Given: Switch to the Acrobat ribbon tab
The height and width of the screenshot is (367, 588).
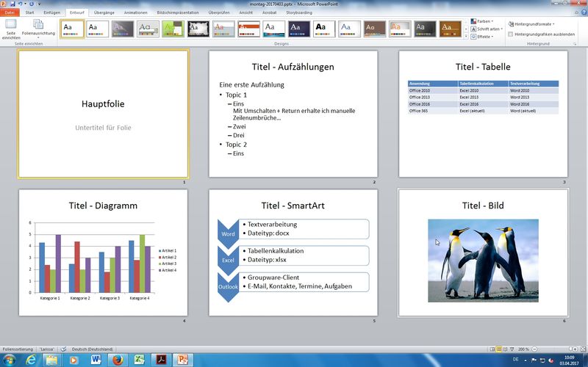Looking at the screenshot, I should pos(269,12).
